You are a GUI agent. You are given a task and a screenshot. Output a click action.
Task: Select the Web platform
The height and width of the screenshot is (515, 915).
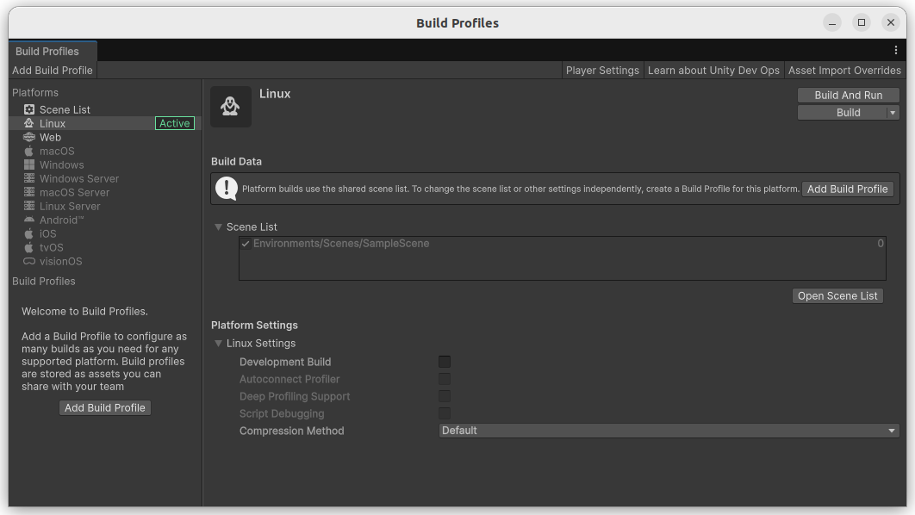click(105, 137)
